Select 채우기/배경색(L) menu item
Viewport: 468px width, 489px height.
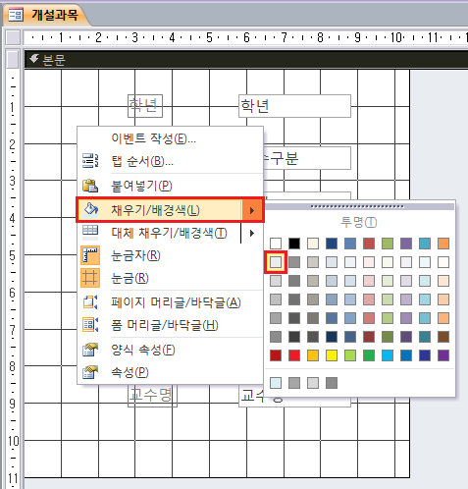(170, 210)
